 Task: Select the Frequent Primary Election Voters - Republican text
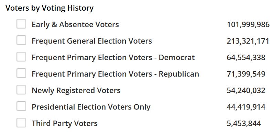115,74
